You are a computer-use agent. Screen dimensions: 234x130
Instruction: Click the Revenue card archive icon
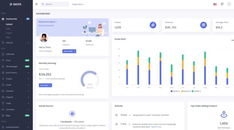[x=203, y=25]
